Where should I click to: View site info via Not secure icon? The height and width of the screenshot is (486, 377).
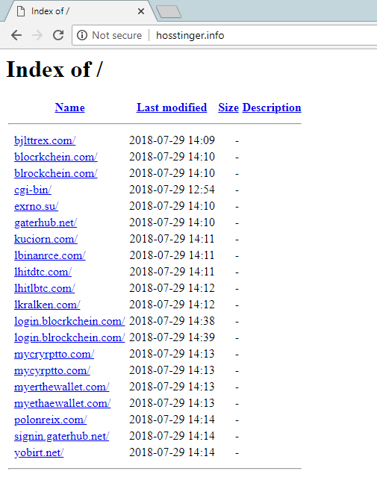pos(82,35)
